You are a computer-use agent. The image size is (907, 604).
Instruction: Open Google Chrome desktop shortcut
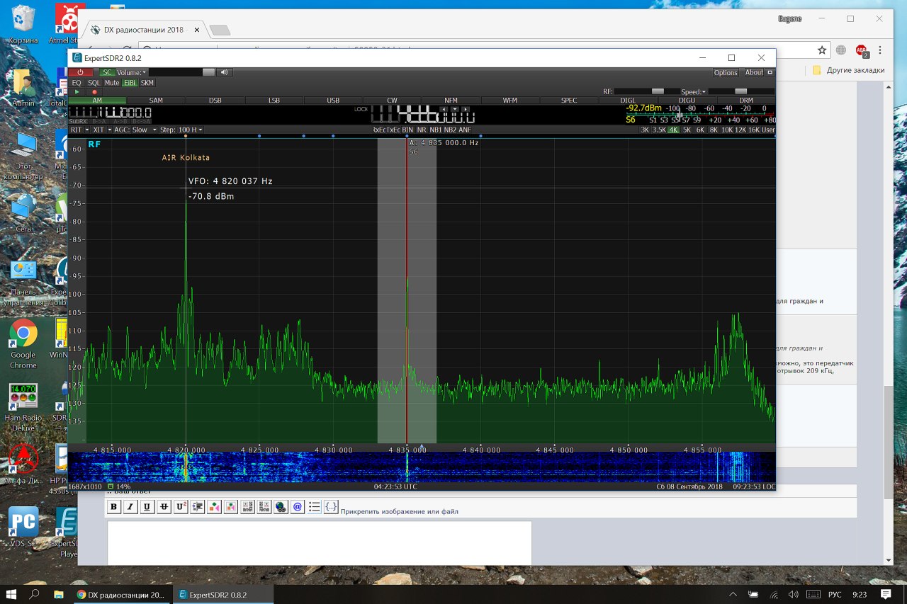coord(23,344)
